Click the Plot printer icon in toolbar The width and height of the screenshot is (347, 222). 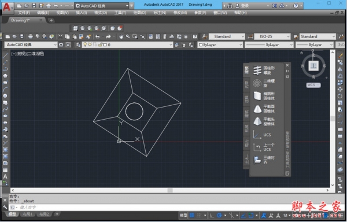pyautogui.click(x=31, y=36)
